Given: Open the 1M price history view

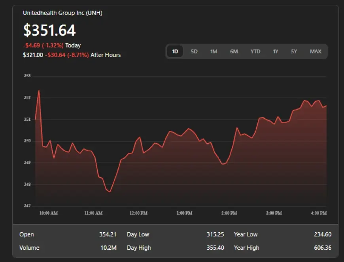Looking at the screenshot, I should pos(214,51).
